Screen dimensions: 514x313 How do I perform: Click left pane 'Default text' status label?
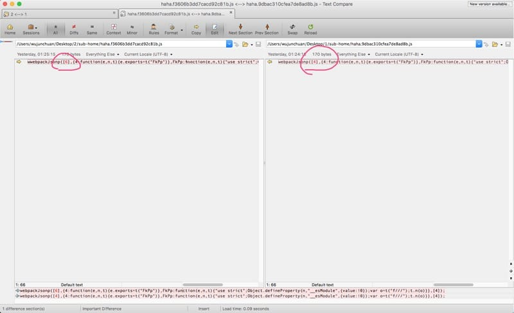[72, 285]
